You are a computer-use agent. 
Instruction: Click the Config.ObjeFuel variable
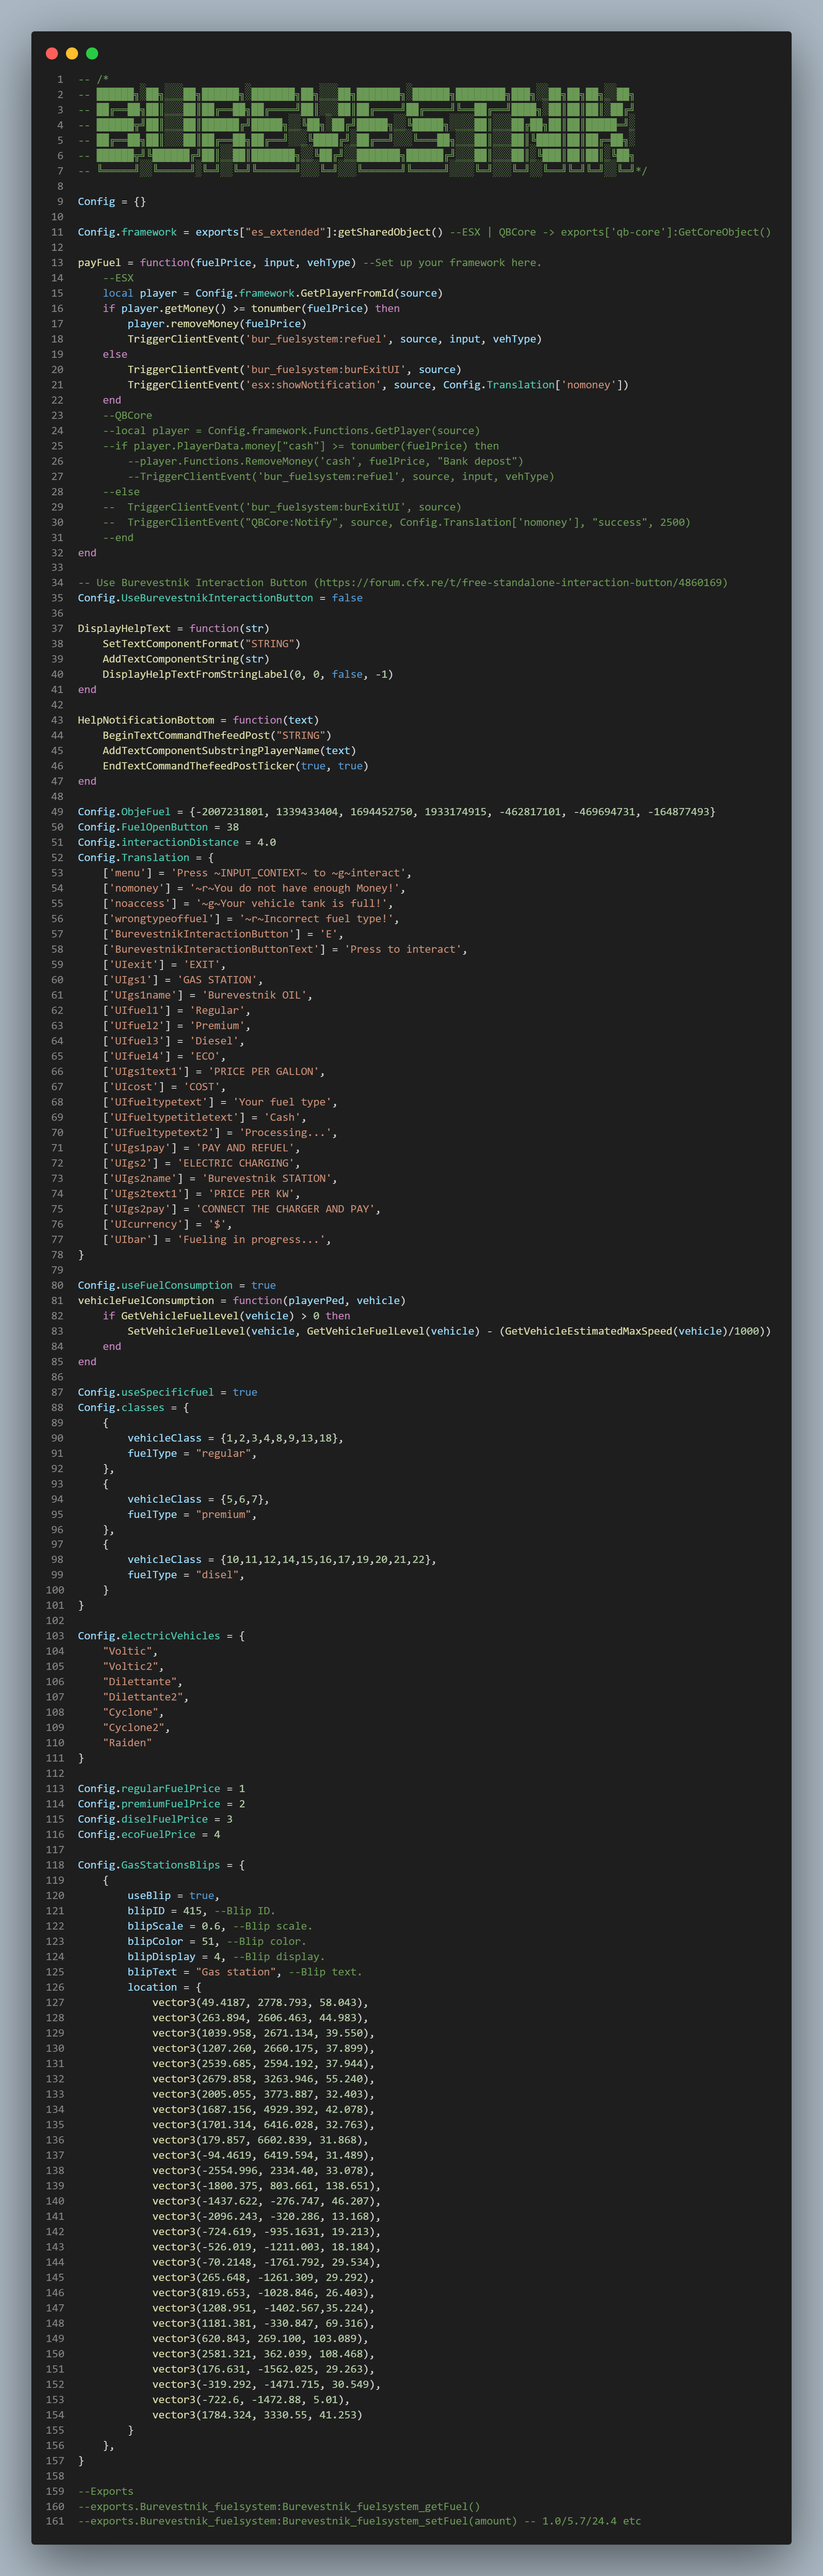124,812
